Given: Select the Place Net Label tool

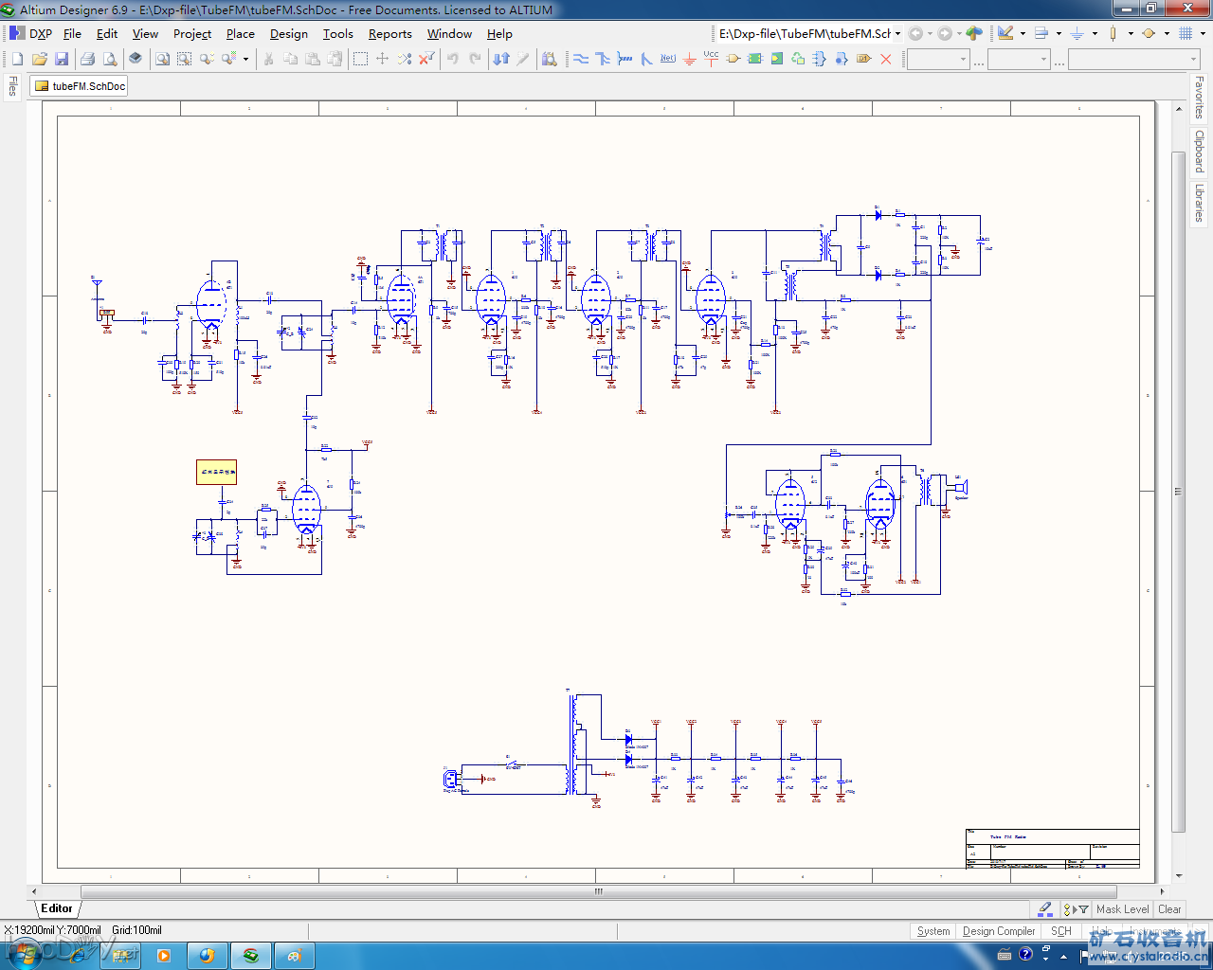Looking at the screenshot, I should click(668, 59).
